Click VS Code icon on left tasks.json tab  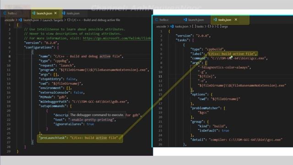click(64, 13)
